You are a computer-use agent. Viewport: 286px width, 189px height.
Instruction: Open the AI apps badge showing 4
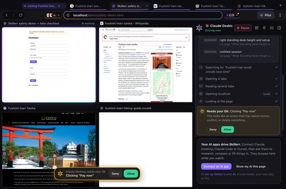232,15
